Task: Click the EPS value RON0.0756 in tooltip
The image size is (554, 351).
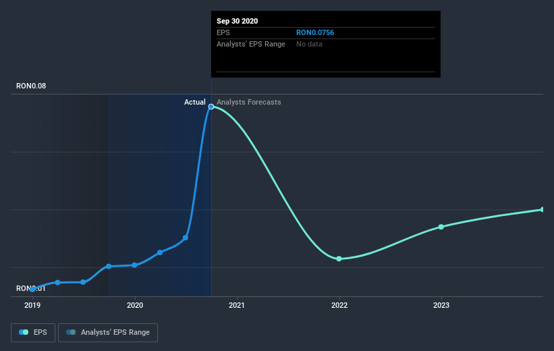Action: [x=315, y=32]
